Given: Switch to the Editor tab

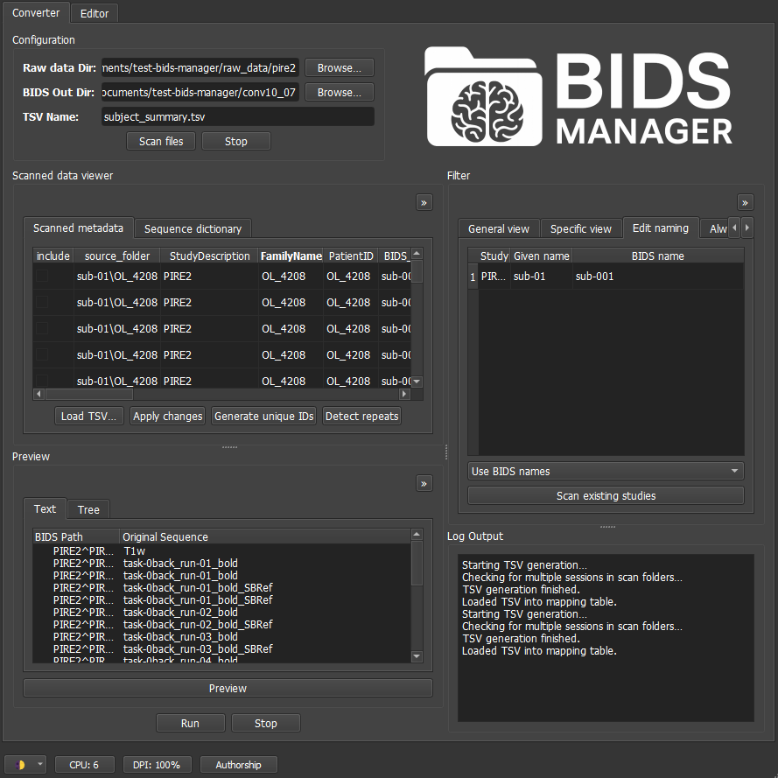Looking at the screenshot, I should point(95,13).
